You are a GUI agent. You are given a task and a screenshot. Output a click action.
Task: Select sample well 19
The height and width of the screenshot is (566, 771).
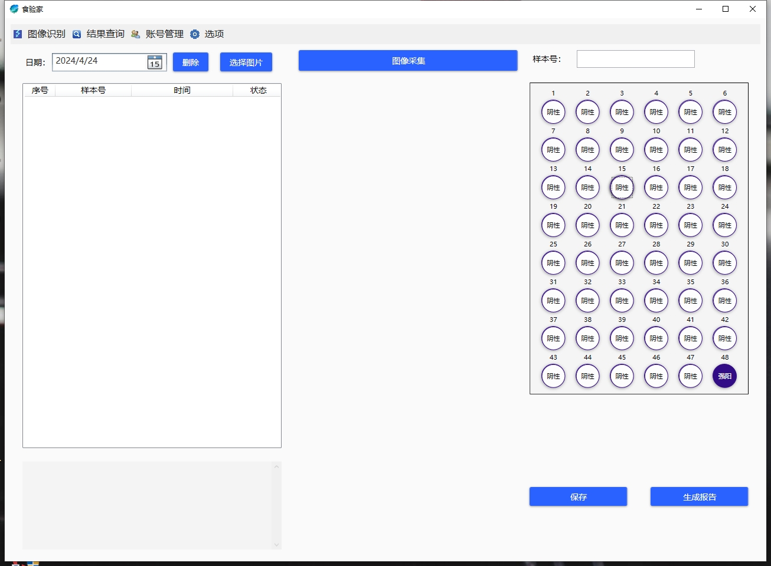click(553, 225)
